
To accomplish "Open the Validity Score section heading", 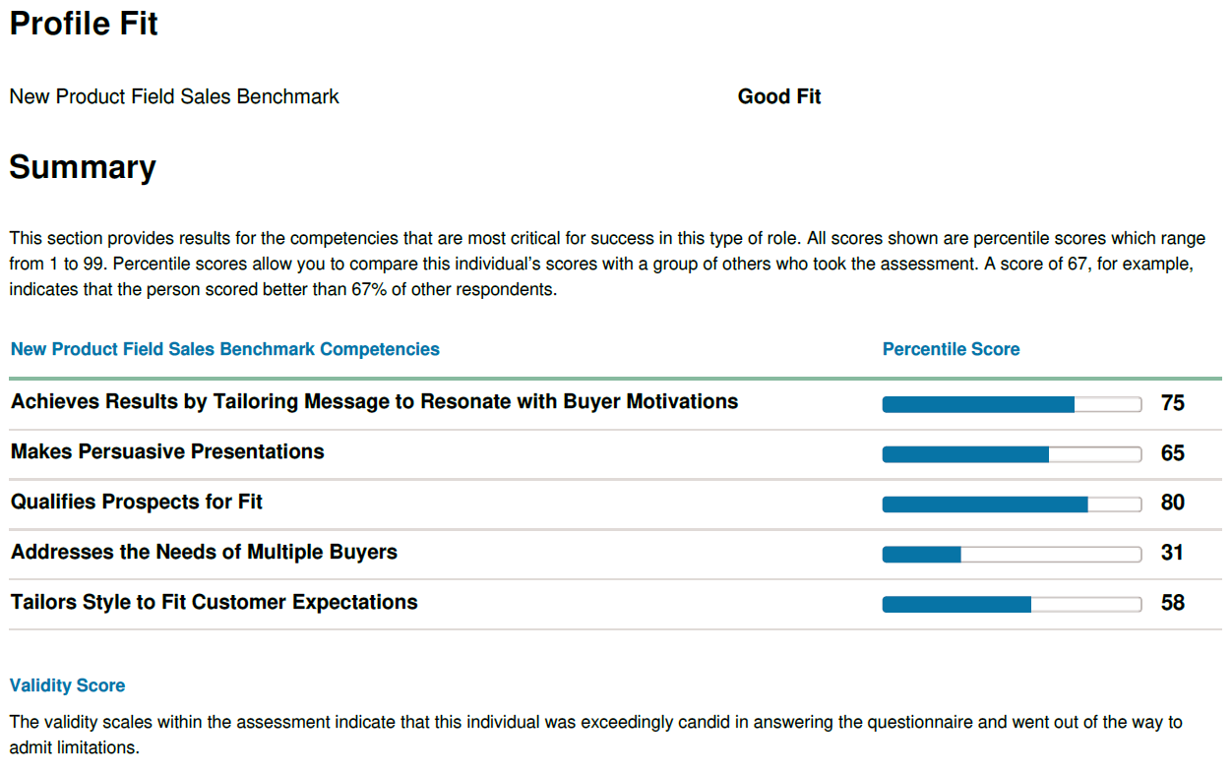I will click(68, 685).
